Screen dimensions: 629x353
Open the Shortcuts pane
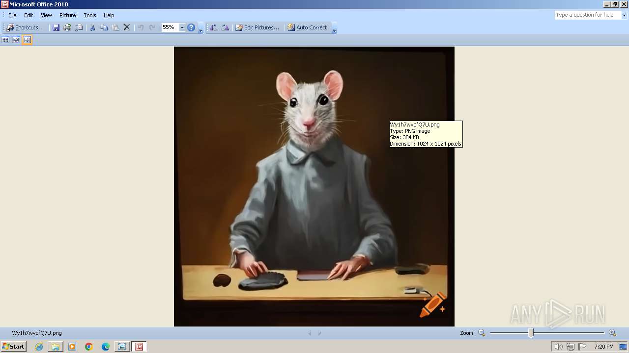pyautogui.click(x=25, y=27)
